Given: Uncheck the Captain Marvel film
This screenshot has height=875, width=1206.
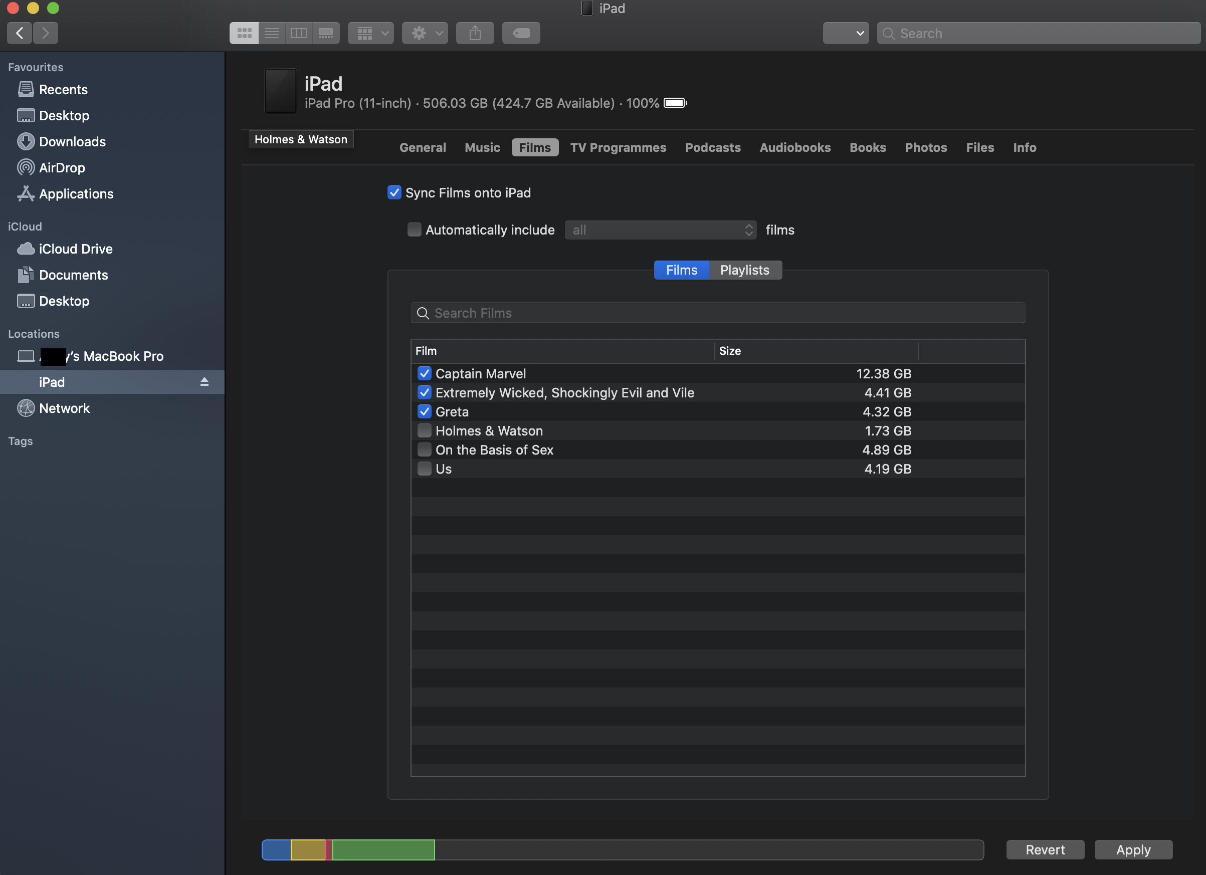Looking at the screenshot, I should 425,374.
